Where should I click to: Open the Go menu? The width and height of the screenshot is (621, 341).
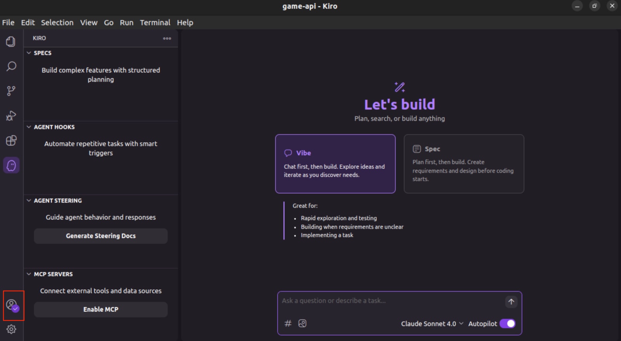109,23
